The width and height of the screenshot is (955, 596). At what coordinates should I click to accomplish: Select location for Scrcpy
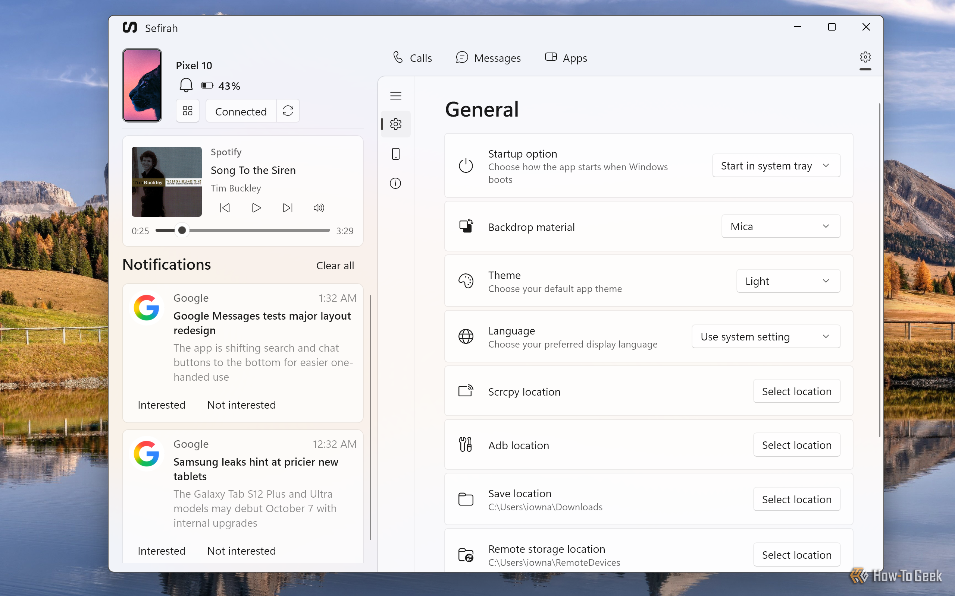[796, 391]
